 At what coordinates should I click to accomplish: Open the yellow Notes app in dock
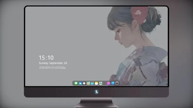pyautogui.click(x=97, y=83)
